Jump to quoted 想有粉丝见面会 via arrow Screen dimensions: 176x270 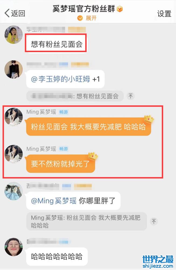131,96
